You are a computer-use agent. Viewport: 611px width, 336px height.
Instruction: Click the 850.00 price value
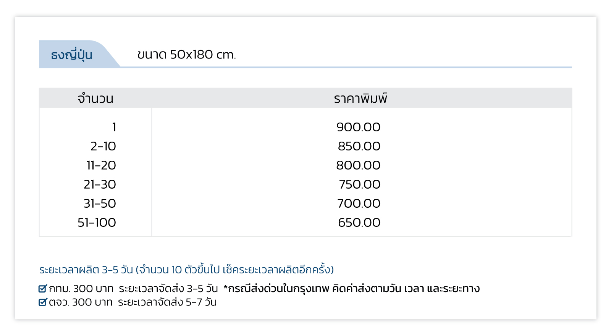tap(359, 146)
